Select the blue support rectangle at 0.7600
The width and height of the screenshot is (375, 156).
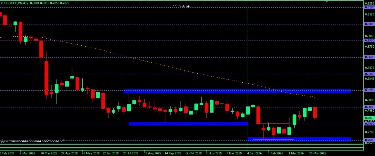[299, 139]
